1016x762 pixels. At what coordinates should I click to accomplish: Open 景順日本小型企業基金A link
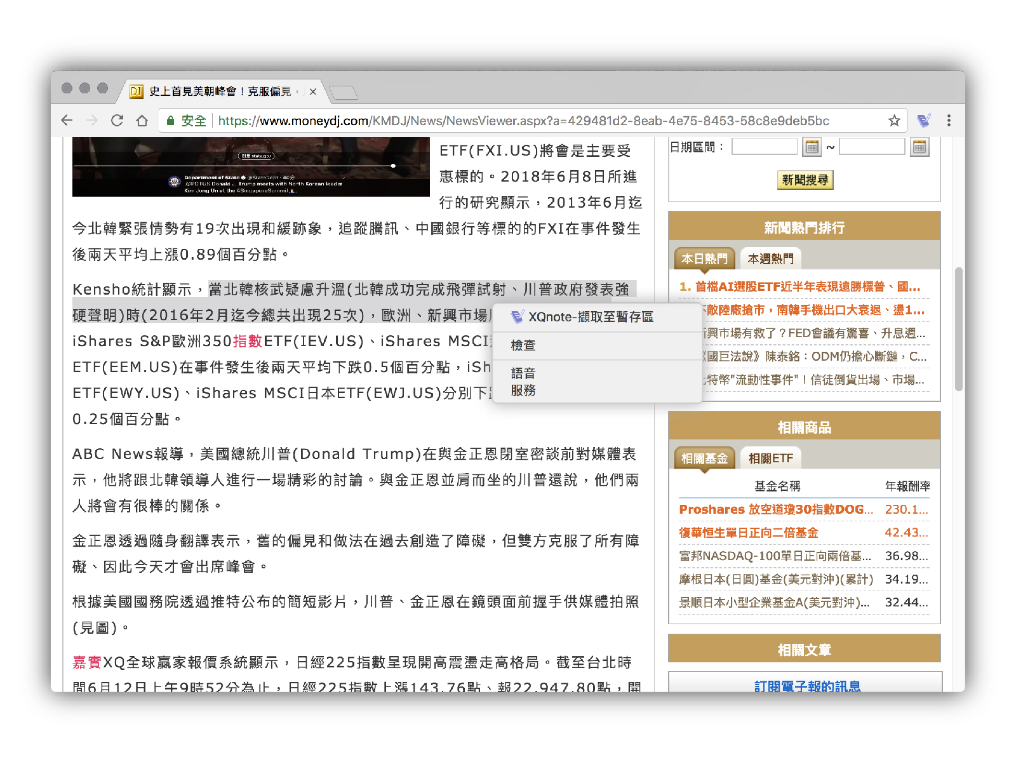[x=775, y=602]
